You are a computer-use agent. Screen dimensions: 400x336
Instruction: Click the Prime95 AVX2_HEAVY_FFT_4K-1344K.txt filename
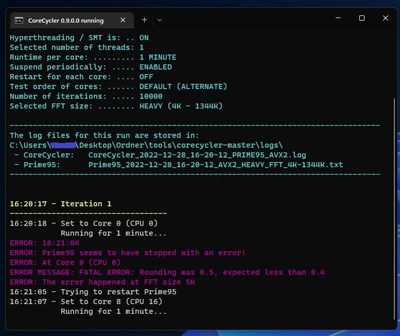[x=216, y=165]
